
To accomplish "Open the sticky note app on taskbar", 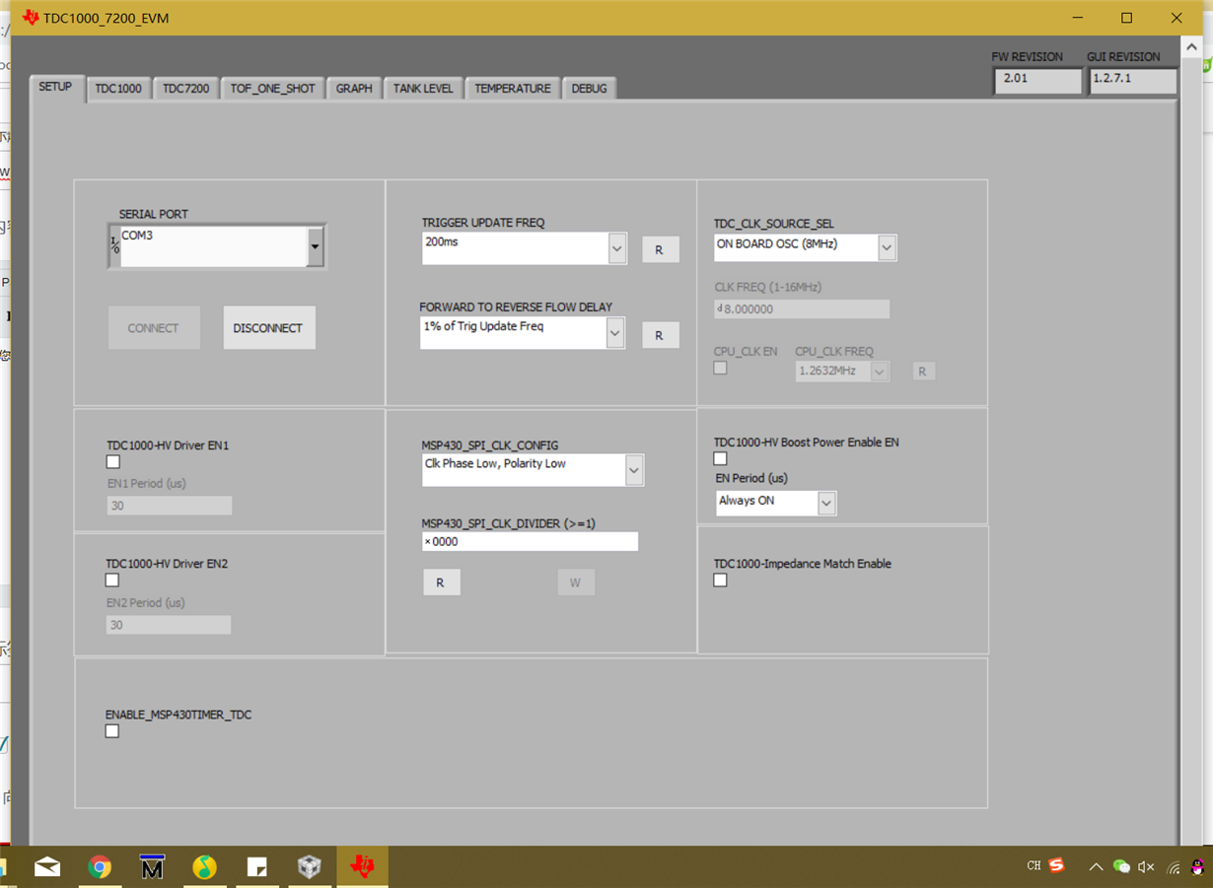I will click(x=256, y=867).
